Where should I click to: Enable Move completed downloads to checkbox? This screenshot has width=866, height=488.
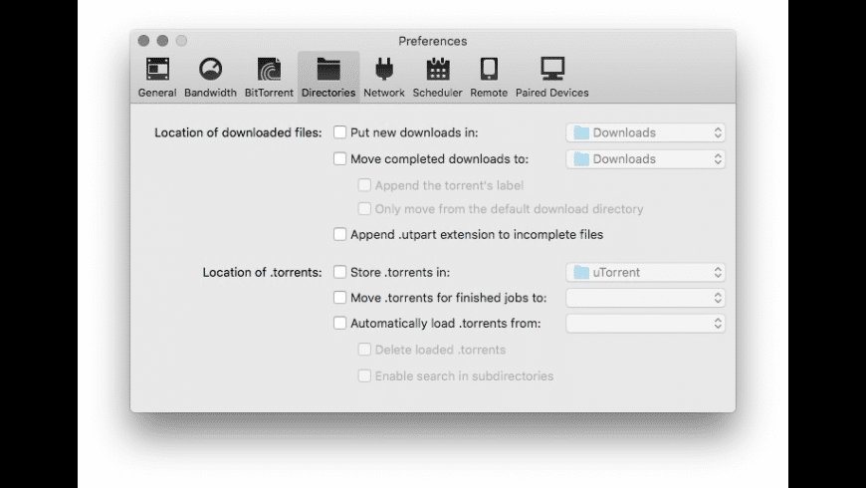(x=339, y=158)
